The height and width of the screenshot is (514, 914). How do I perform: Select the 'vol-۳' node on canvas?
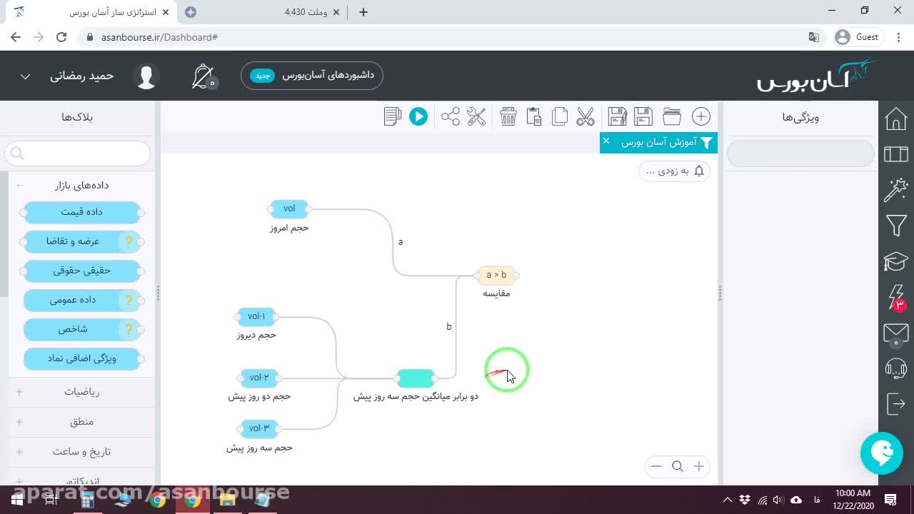click(259, 428)
